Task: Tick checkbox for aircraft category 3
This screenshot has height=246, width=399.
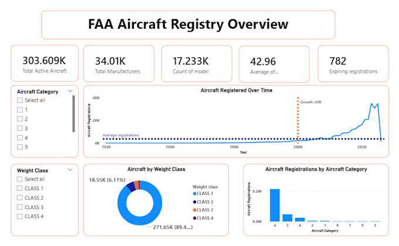Action: 20,129
